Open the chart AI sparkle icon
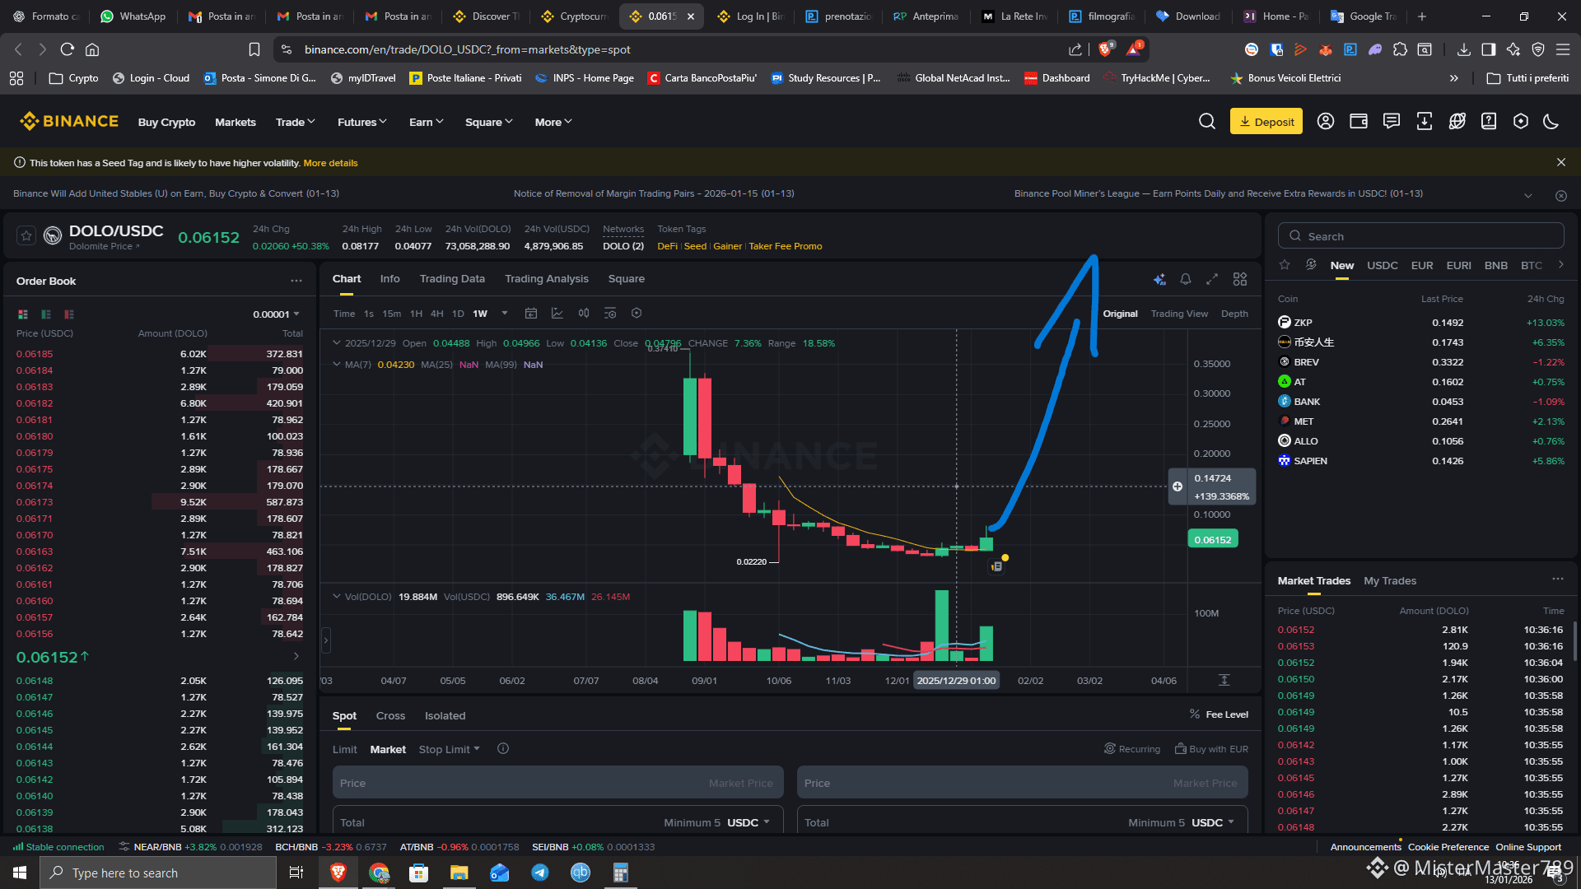 1159,279
